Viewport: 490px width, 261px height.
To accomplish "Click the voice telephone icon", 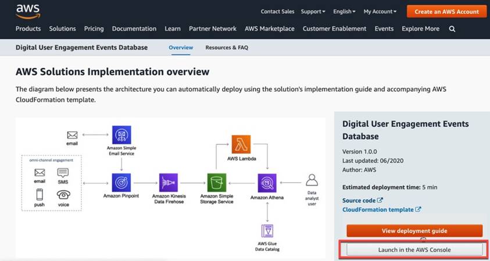I will point(63,195).
